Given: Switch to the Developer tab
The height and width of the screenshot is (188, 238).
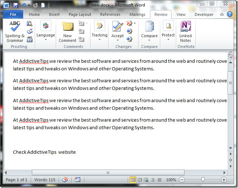Looking at the screenshot, I should [x=204, y=14].
